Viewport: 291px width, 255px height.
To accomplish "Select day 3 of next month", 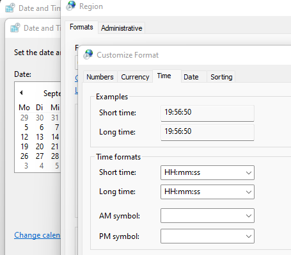I will pos(26,166).
